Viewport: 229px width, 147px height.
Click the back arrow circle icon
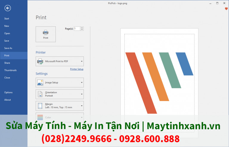pos(7,8)
